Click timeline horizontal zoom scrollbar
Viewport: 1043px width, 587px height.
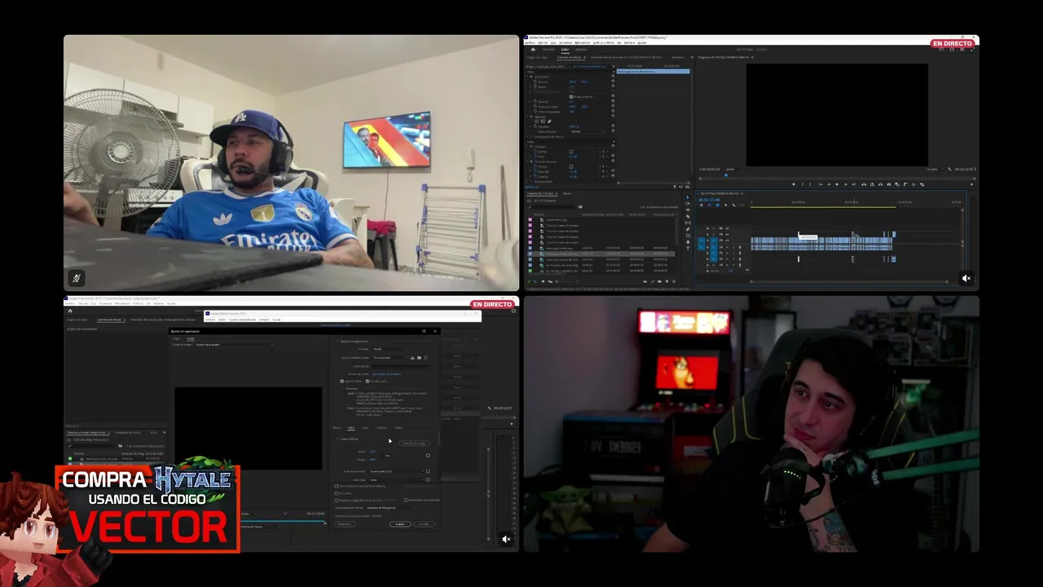click(x=849, y=281)
